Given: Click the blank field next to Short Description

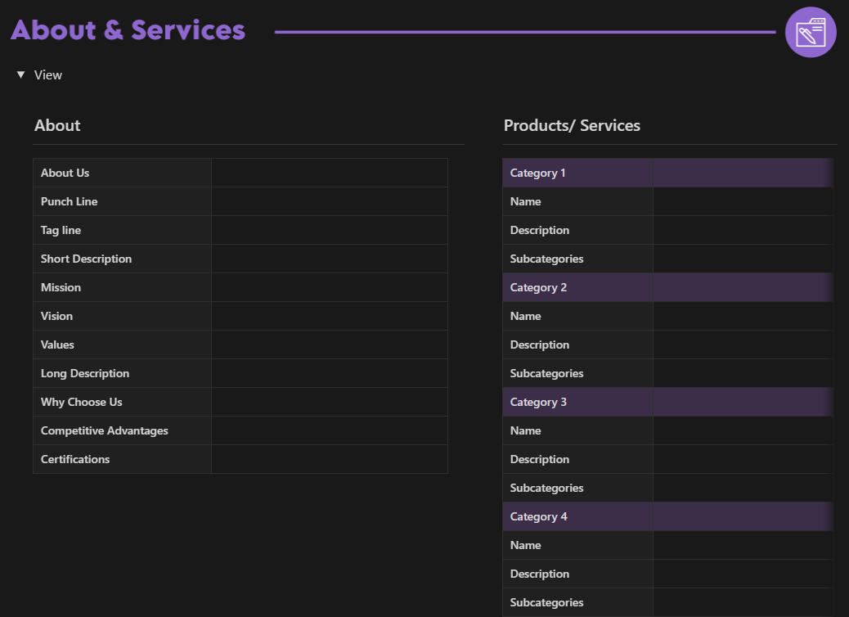Looking at the screenshot, I should coord(329,259).
